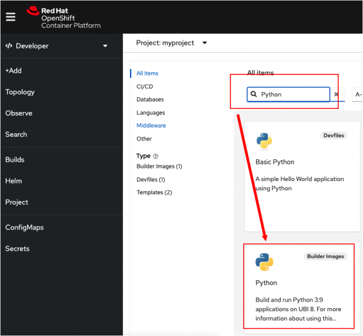Select the Middleware category
363x336 pixels.
pyautogui.click(x=151, y=126)
